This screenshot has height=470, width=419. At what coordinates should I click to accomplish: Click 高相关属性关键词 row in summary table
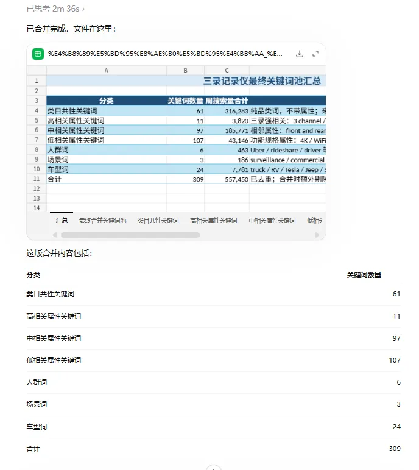[x=214, y=316]
